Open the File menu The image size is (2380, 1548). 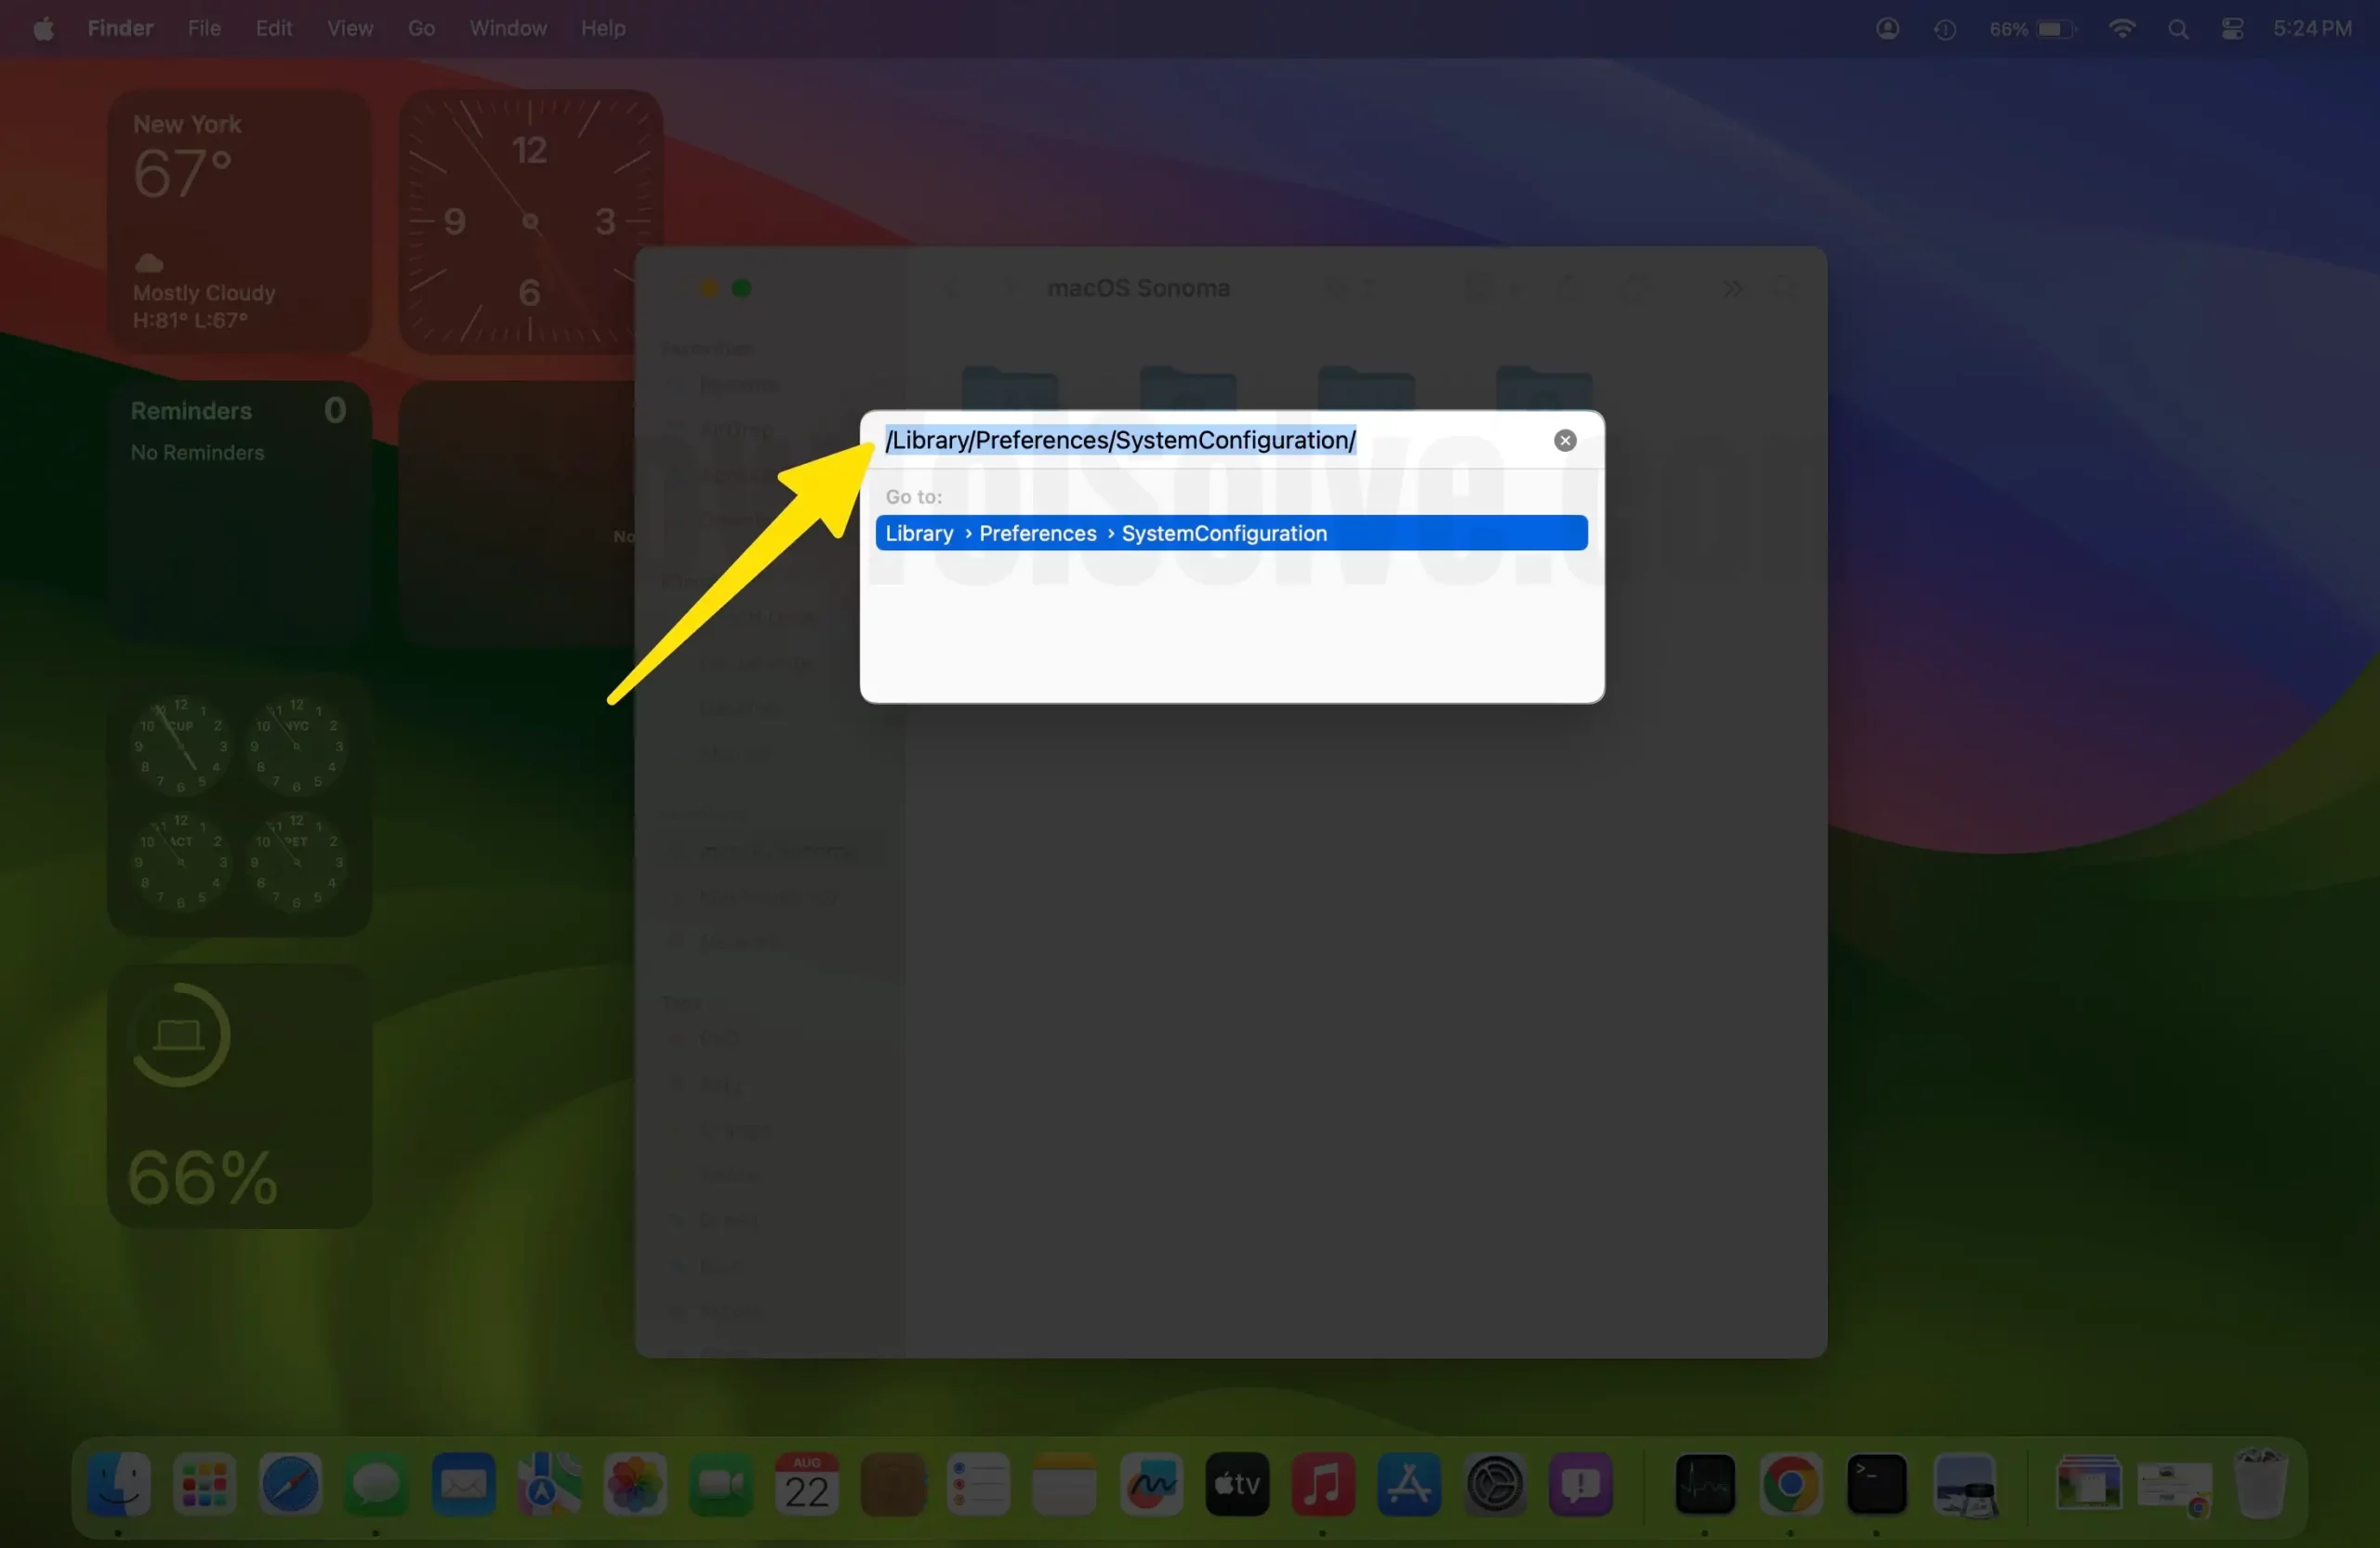pos(204,28)
